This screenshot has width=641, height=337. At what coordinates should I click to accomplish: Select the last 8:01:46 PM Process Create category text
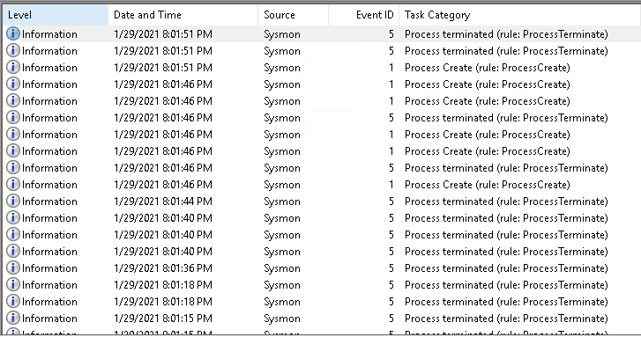coord(488,185)
